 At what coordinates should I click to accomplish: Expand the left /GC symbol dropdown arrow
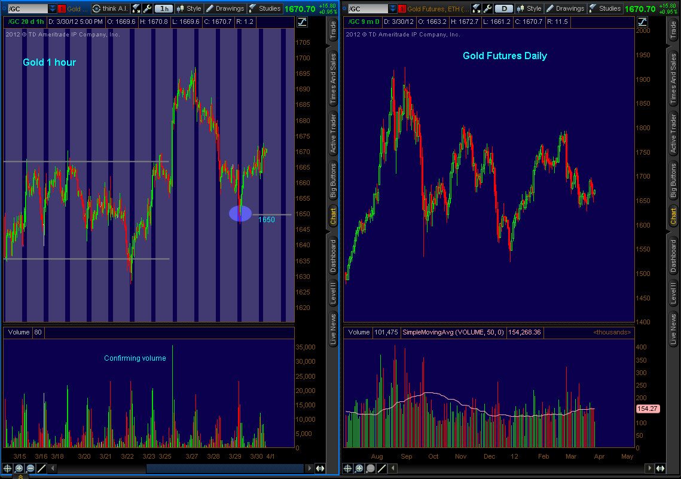pyautogui.click(x=52, y=8)
